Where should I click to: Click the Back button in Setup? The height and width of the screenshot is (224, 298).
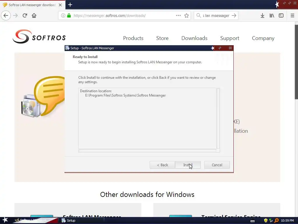162,165
